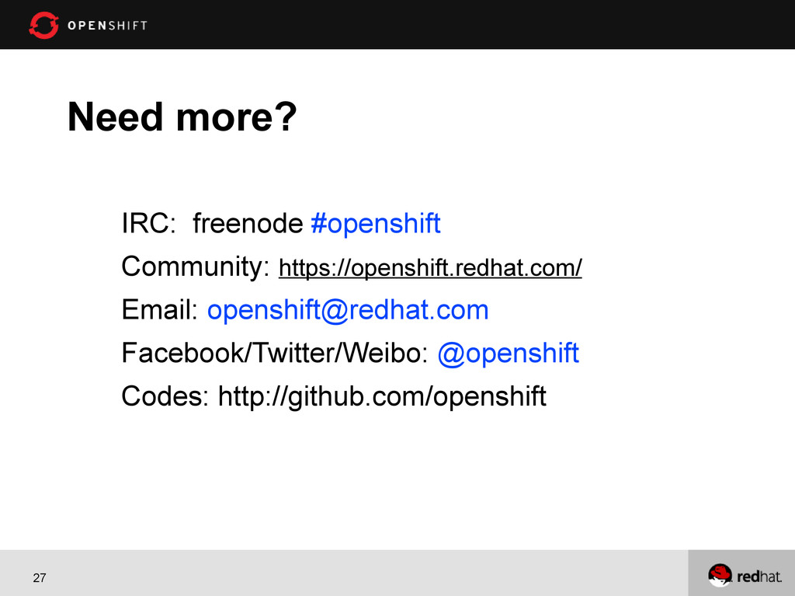Click the 'Codes:' label
The height and width of the screenshot is (596, 795).
[x=165, y=396]
